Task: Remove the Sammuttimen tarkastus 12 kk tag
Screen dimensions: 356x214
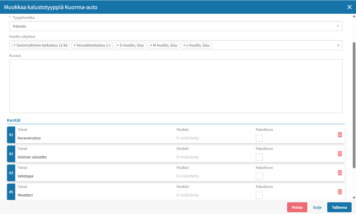Action: point(14,45)
